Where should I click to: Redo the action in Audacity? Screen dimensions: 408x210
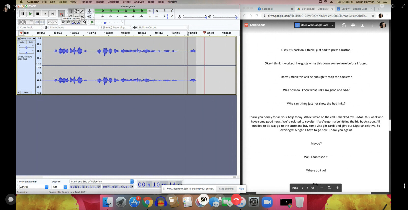[55, 22]
